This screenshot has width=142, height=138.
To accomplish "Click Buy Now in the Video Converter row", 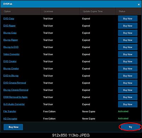I will 128,54.
